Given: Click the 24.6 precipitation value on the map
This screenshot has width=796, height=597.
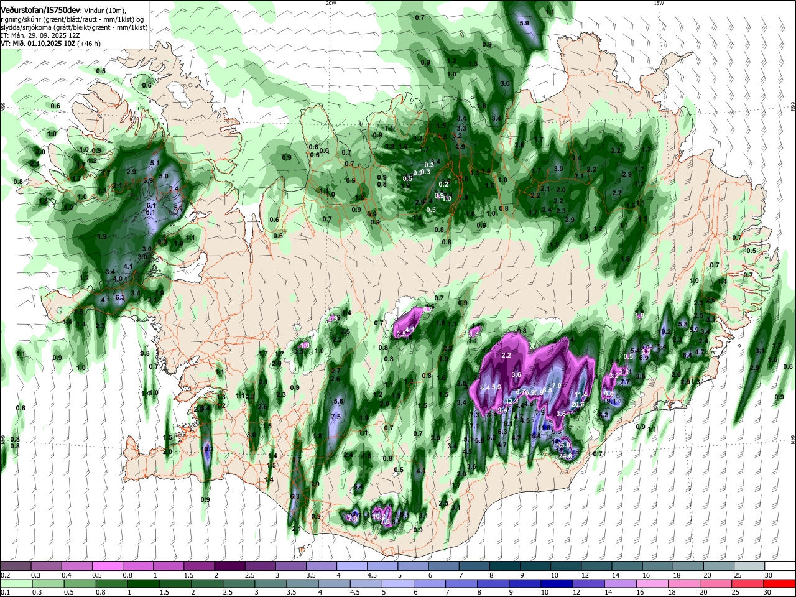Looking at the screenshot, I should tap(565, 456).
